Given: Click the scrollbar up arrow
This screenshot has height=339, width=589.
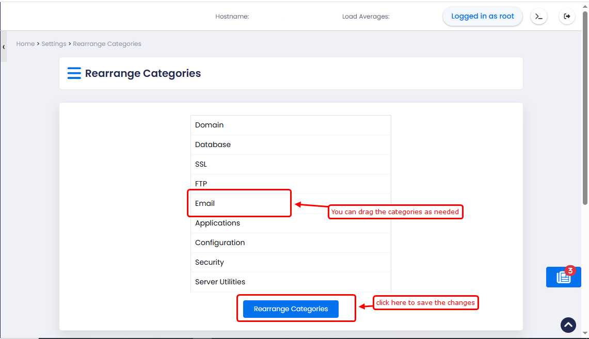Looking at the screenshot, I should 585,6.
